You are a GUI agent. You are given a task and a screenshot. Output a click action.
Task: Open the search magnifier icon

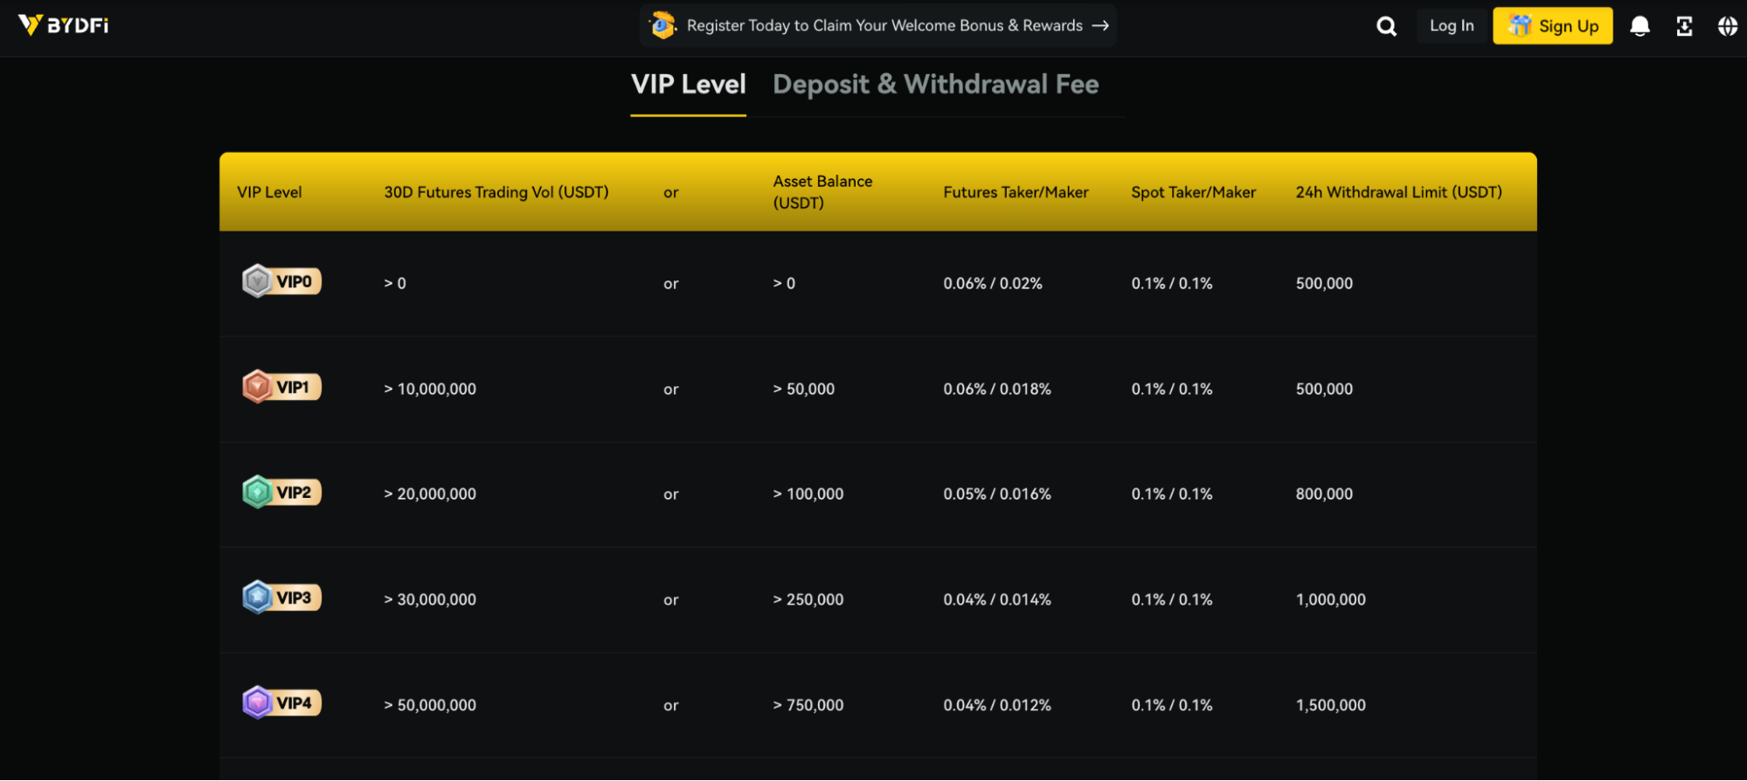[x=1386, y=26]
